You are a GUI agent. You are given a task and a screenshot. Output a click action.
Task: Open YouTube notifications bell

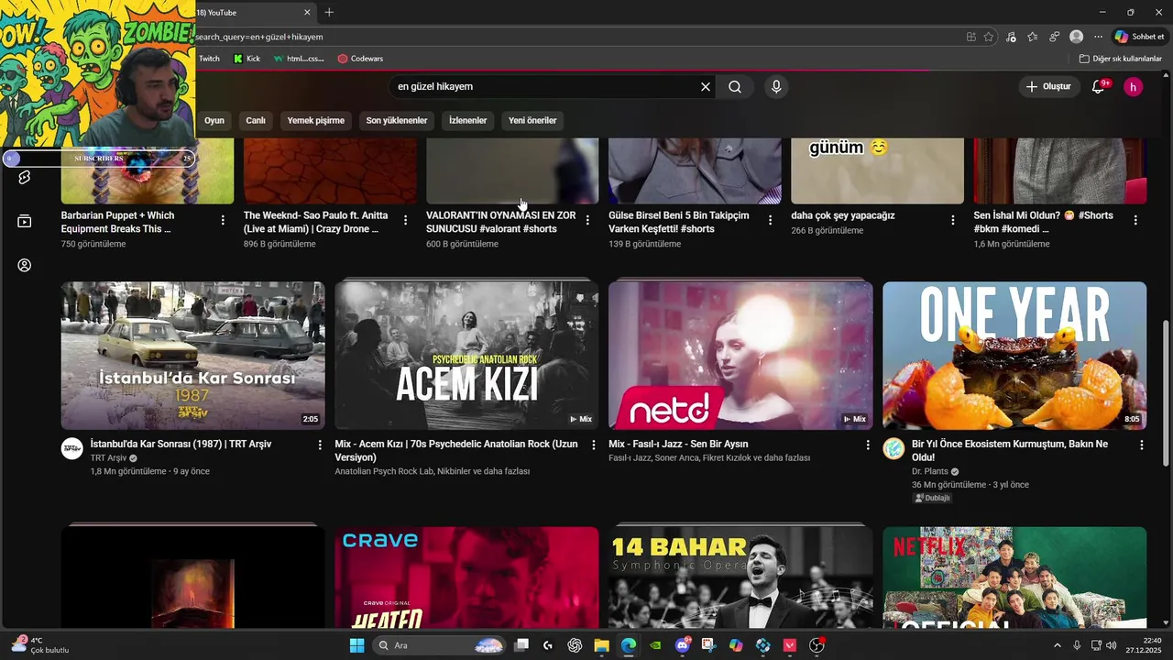coord(1099,86)
